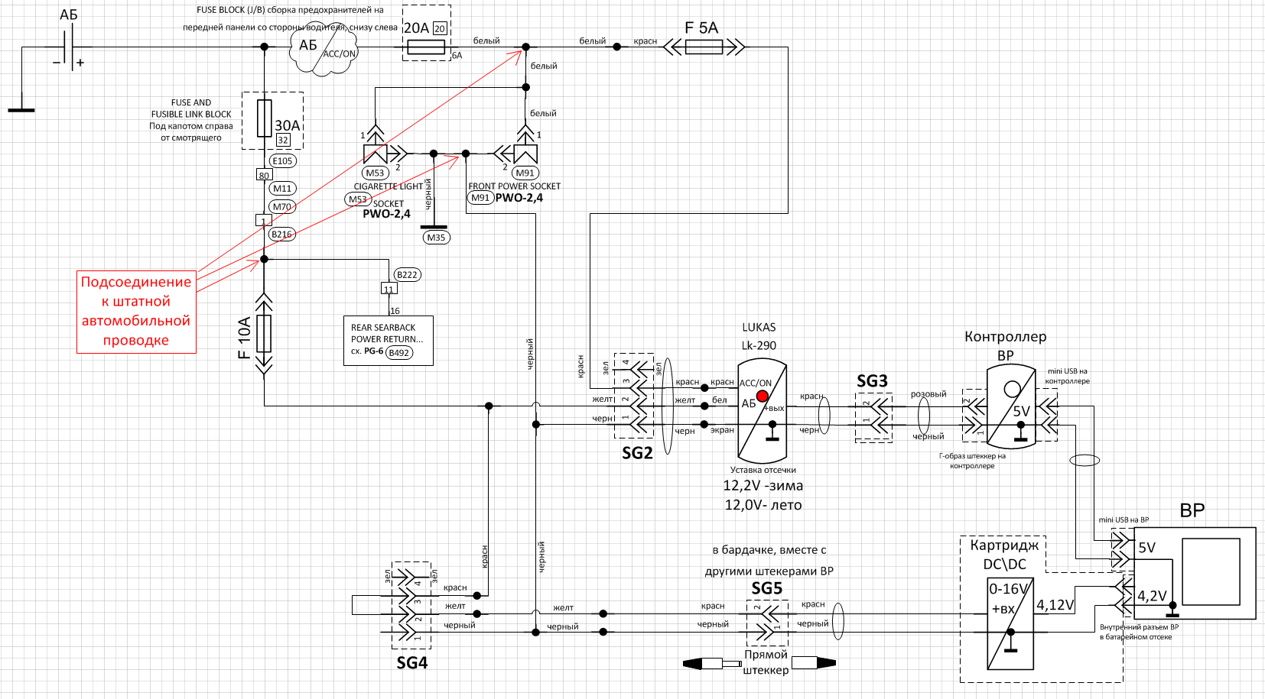Select the SG3 connector block

pyautogui.click(x=873, y=418)
